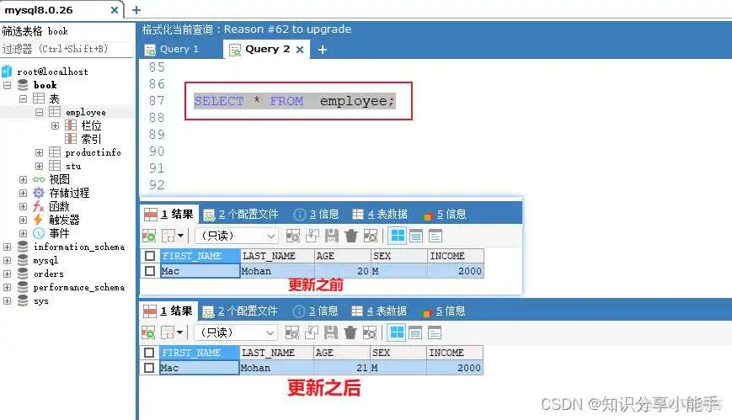Expand the stu table node
The width and height of the screenshot is (732, 420).
coord(40,166)
